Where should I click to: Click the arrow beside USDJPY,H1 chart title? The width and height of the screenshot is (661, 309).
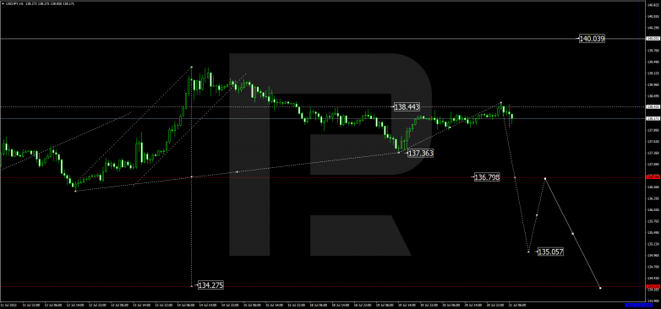3,3
